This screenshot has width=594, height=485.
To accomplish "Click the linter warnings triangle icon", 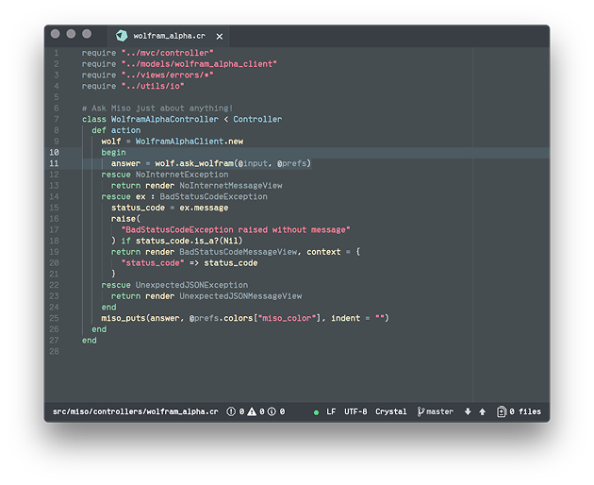I will [252, 411].
